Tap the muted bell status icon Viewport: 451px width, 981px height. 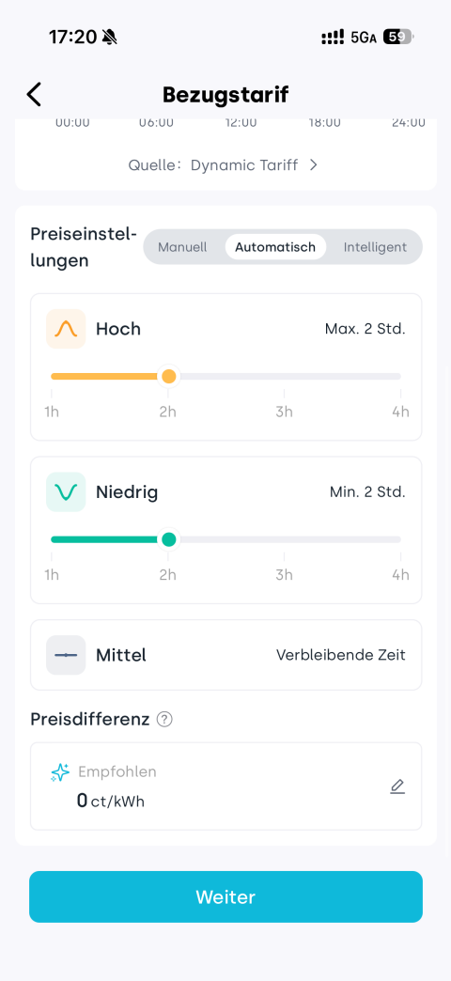click(x=110, y=38)
